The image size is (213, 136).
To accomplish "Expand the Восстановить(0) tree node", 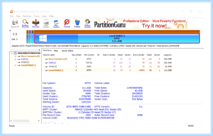I will point(15,56).
